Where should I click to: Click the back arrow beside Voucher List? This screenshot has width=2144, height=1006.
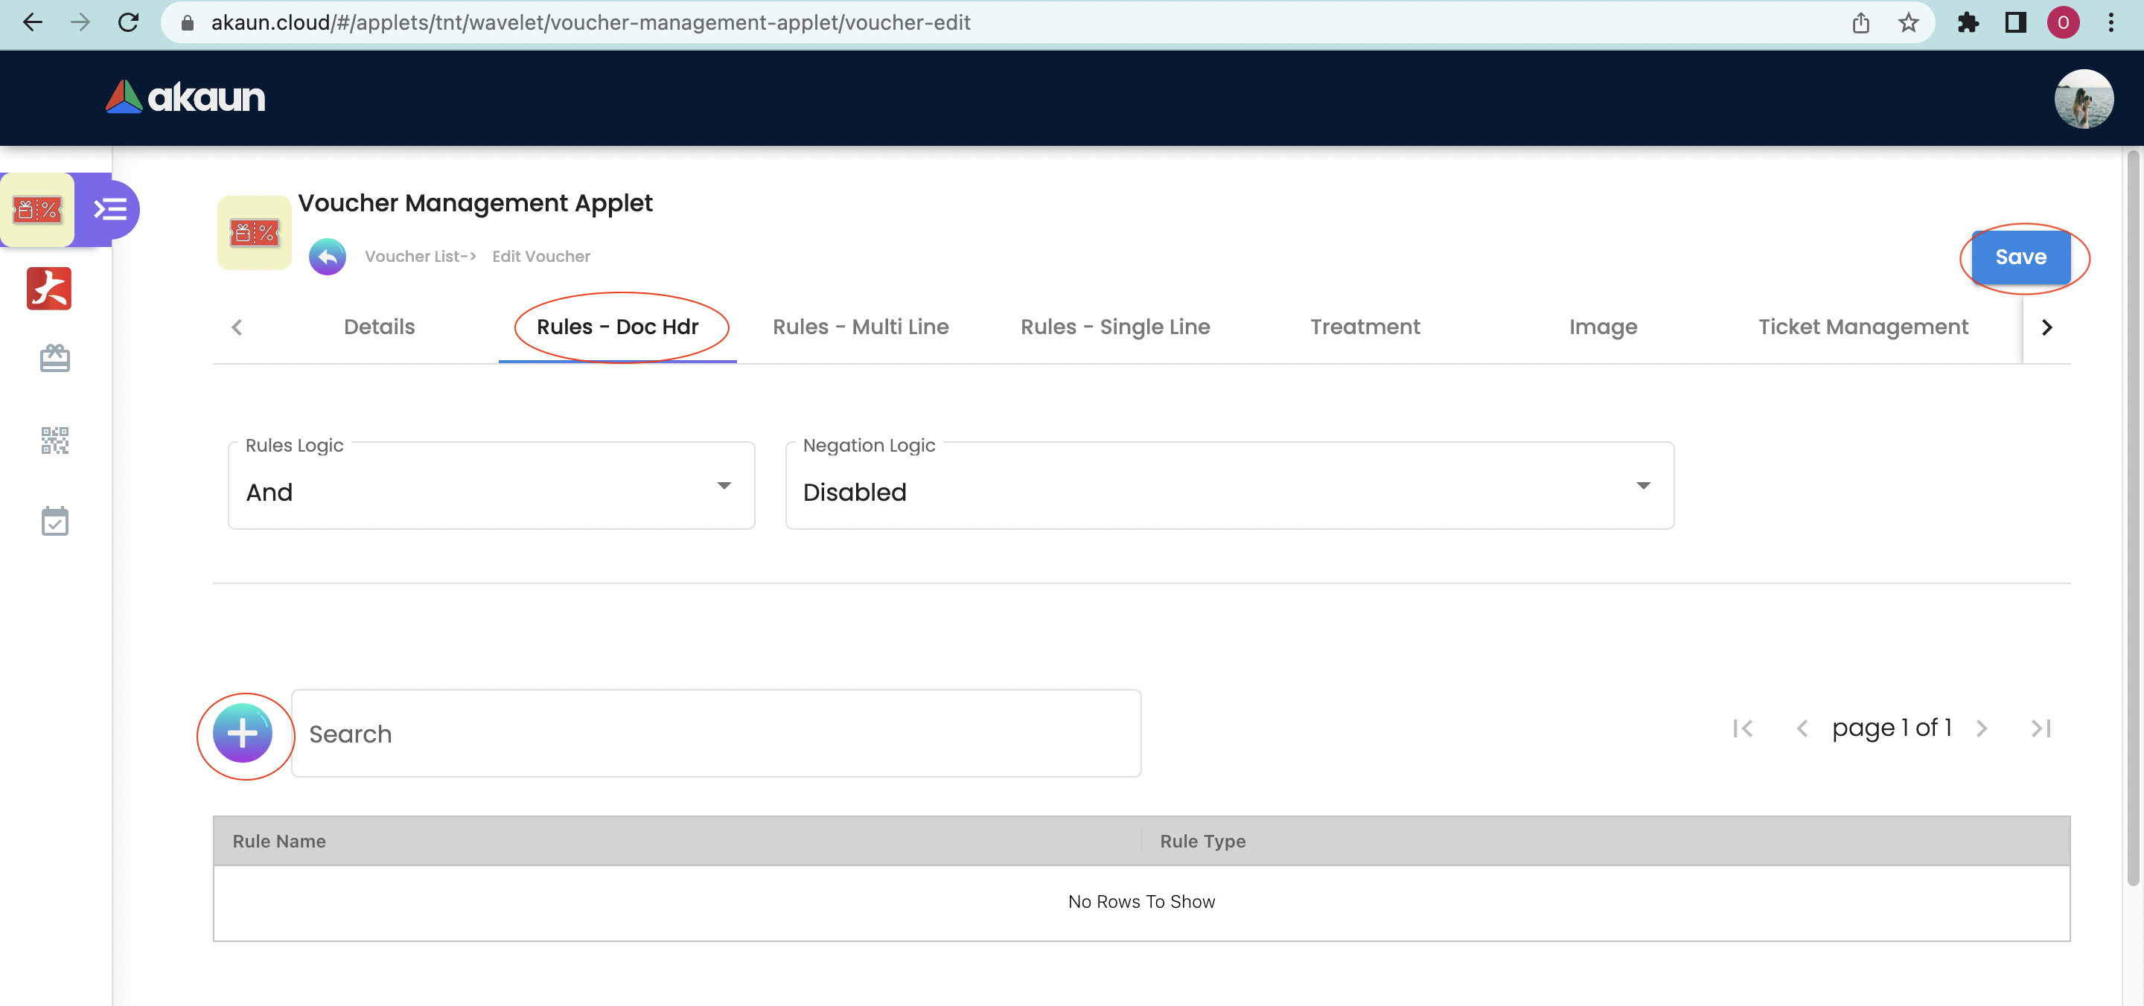(327, 256)
